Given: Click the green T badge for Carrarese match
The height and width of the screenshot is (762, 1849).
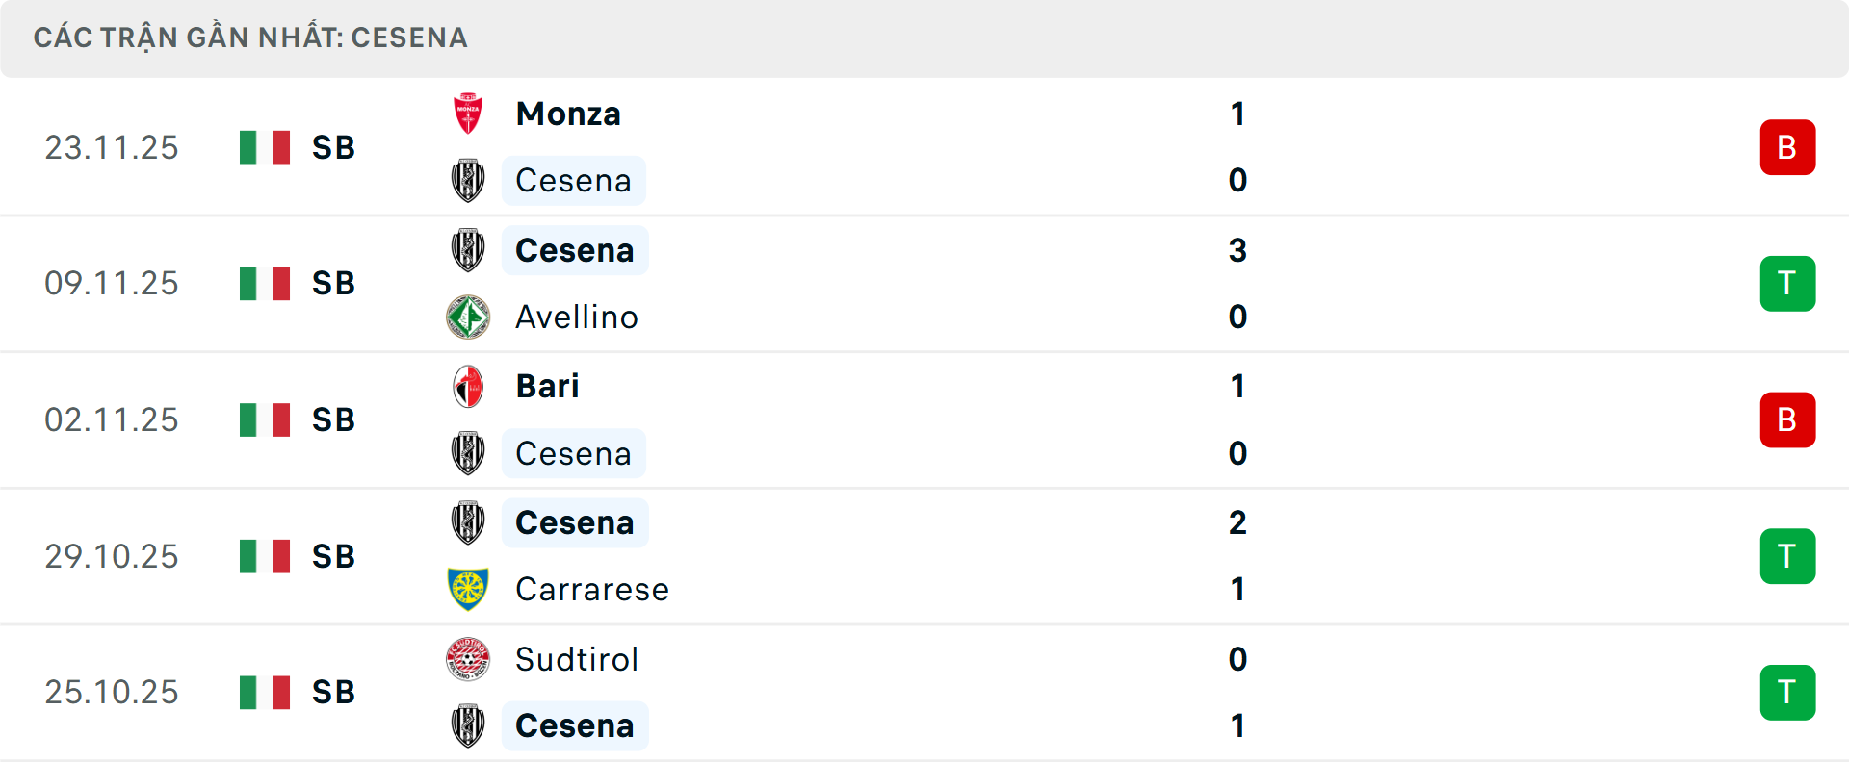Looking at the screenshot, I should pyautogui.click(x=1787, y=556).
